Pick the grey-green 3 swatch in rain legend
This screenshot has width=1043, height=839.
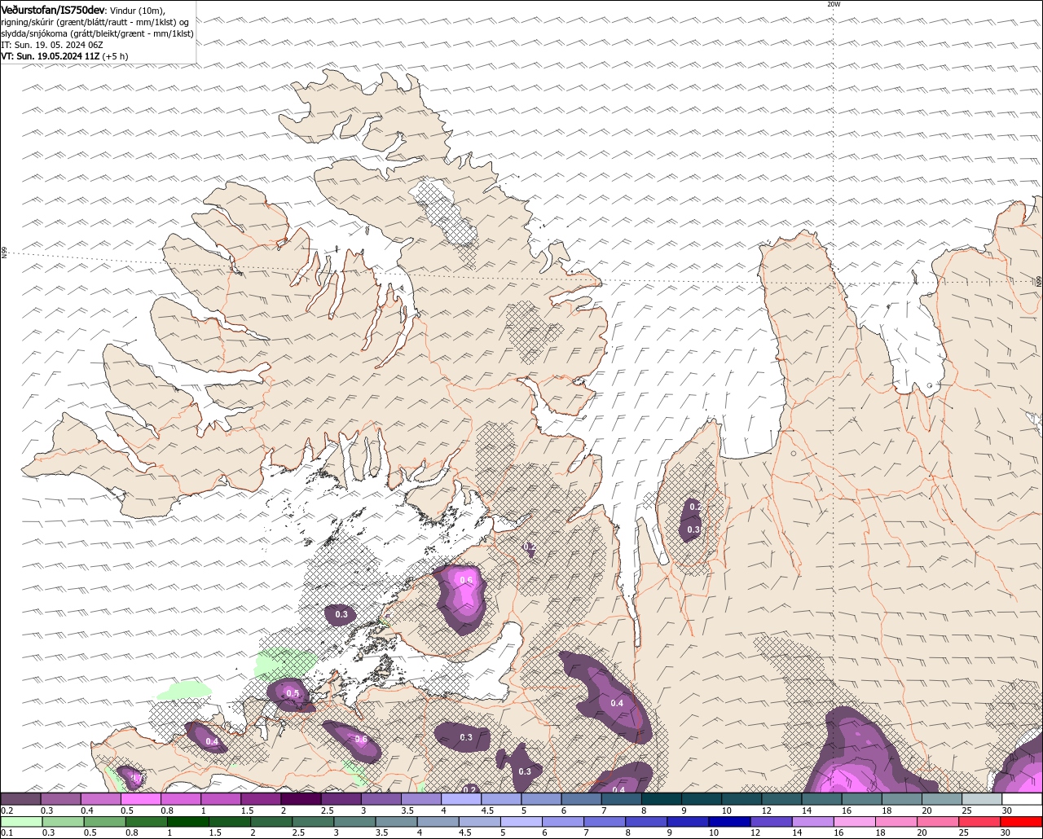[355, 821]
